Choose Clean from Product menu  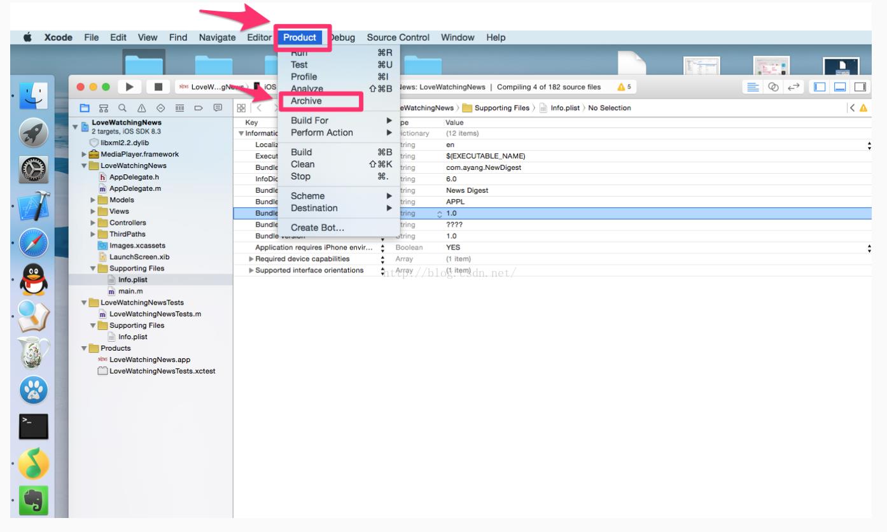tap(339, 164)
